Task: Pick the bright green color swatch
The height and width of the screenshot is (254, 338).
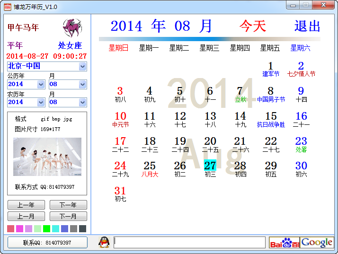Action: click(46, 228)
